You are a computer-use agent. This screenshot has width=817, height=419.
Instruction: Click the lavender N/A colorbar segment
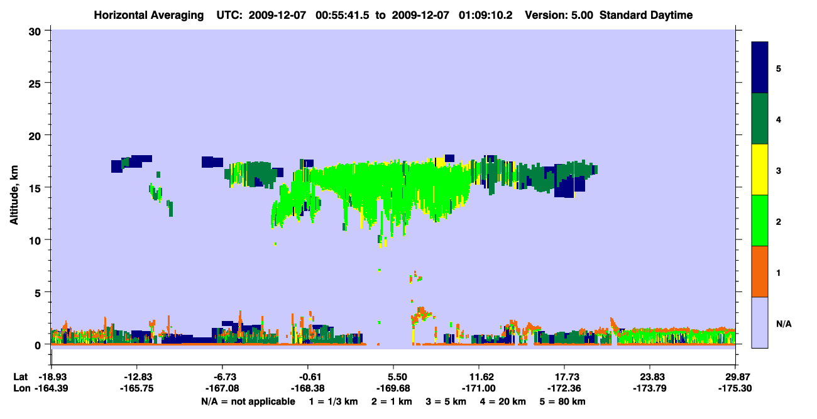click(760, 322)
